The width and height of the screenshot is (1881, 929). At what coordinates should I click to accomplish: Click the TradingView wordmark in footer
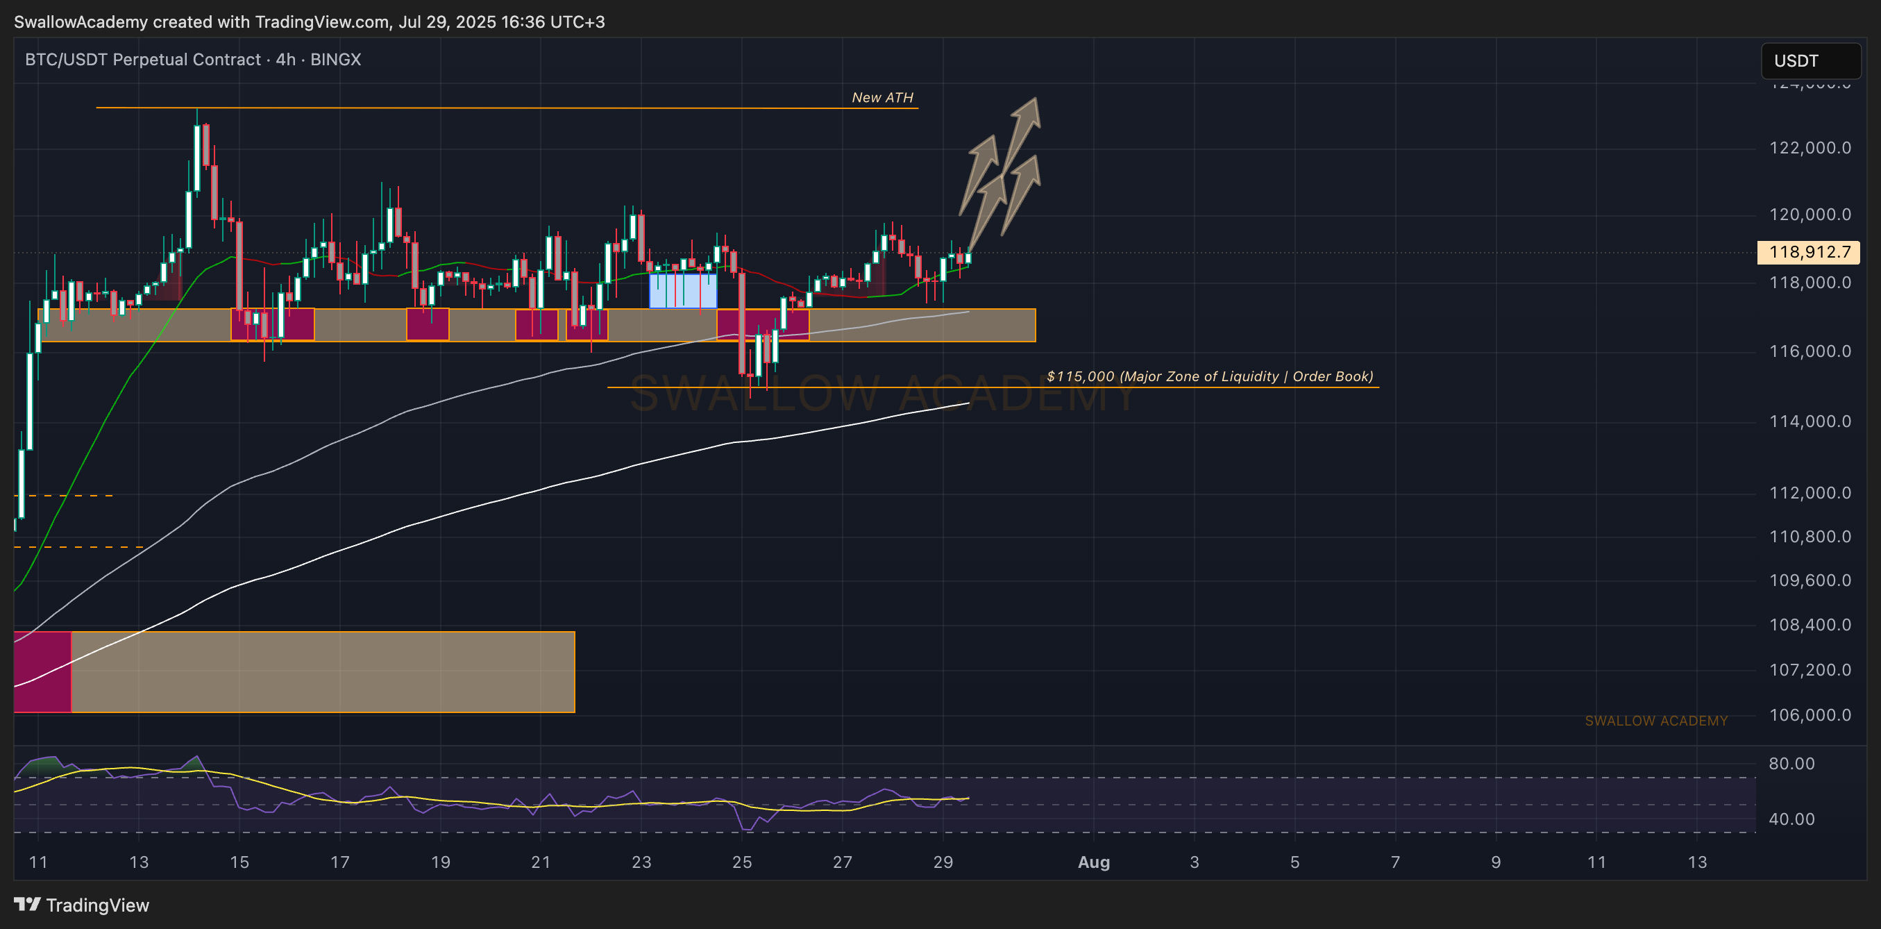coord(98,905)
